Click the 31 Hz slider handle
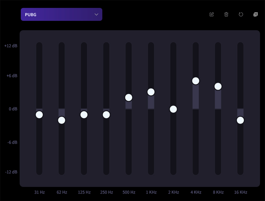 [39, 115]
